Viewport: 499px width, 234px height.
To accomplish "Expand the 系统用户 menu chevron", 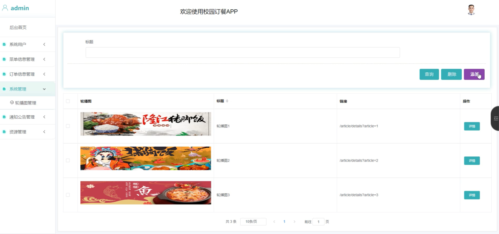I will (x=44, y=45).
